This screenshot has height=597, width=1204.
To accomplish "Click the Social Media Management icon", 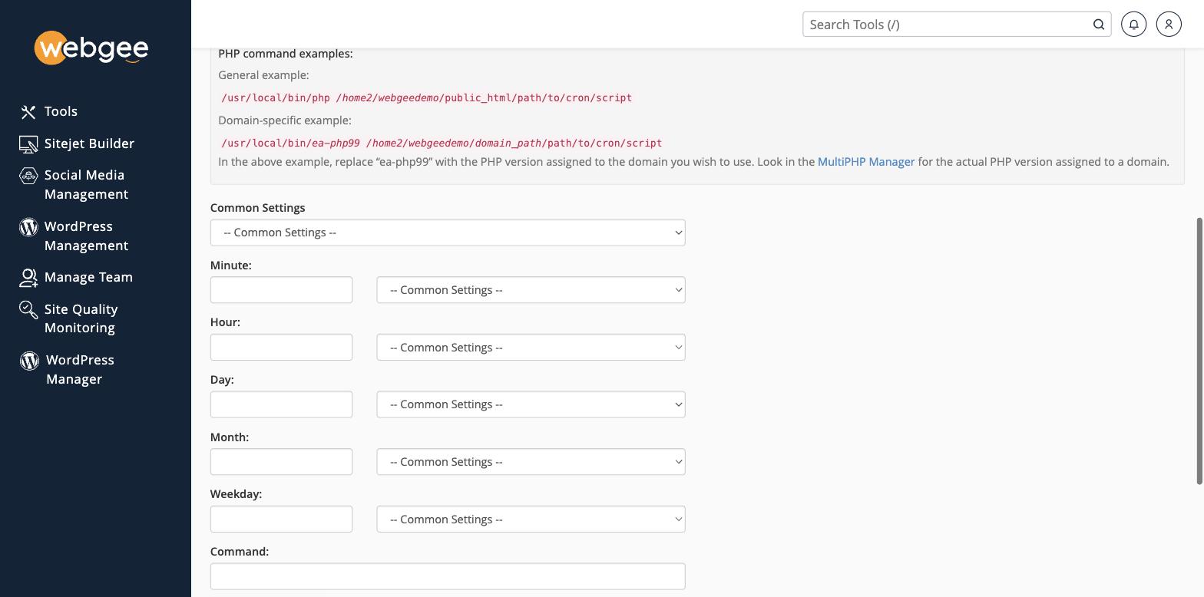I will click(28, 176).
